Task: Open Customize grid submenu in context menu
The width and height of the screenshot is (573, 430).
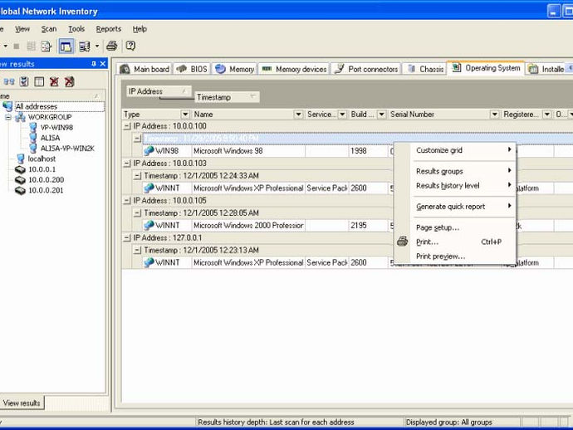Action: pyautogui.click(x=455, y=150)
